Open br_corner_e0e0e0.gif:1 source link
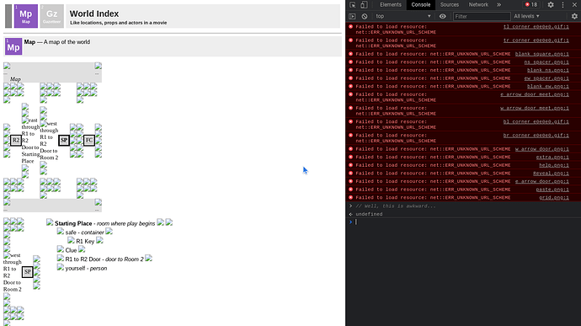 [536, 136]
